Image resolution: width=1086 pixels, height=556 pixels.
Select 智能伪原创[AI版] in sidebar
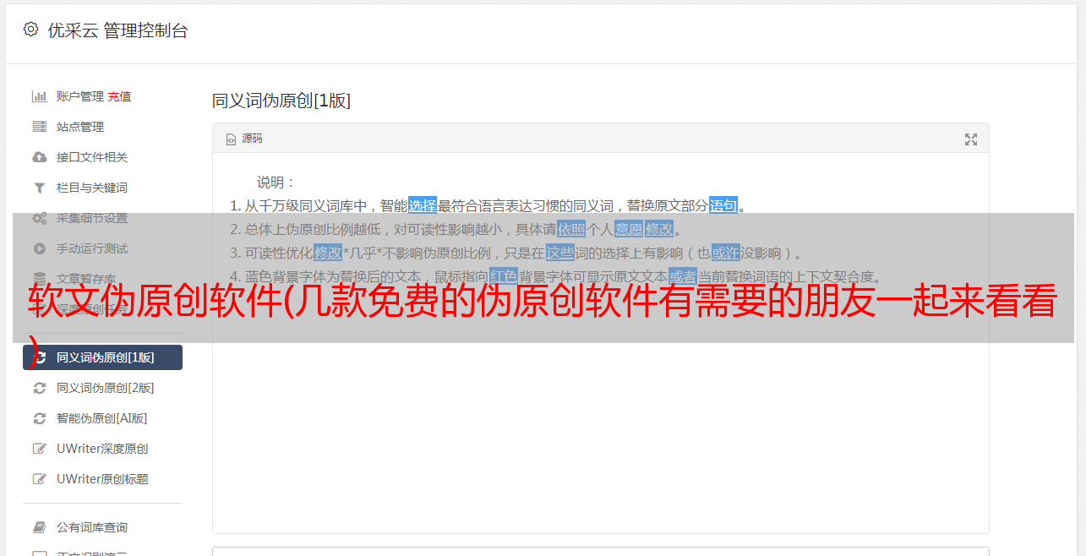click(x=102, y=418)
